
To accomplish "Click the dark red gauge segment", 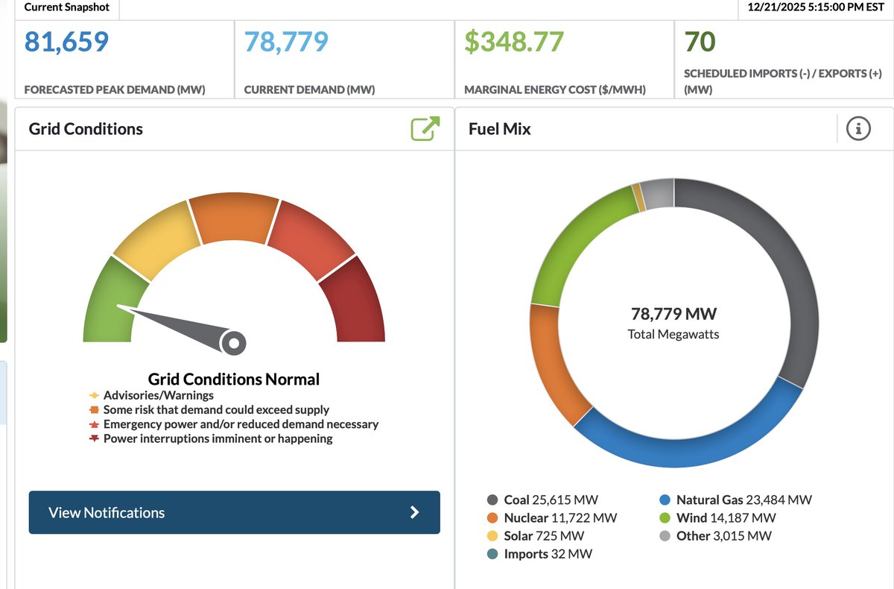I will point(354,300).
